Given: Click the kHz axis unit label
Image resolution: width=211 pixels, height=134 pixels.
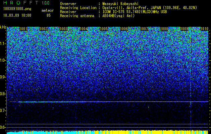Looking at the screenshot, I should click(x=3, y=27).
